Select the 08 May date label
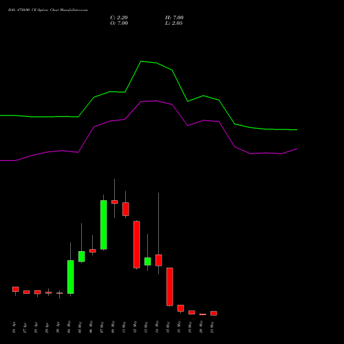This screenshot has height=344, width=344. [113, 327]
